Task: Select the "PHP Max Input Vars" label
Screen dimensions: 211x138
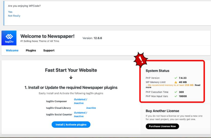Action: click(x=157, y=96)
